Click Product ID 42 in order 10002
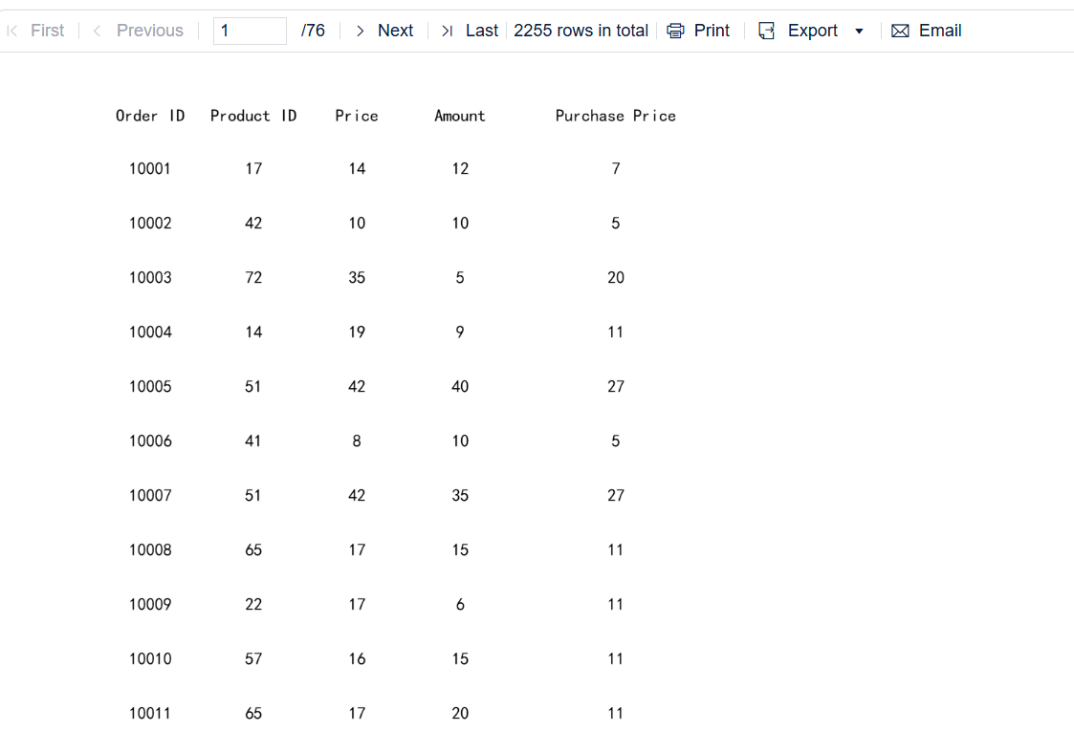This screenshot has width=1074, height=731. (x=253, y=224)
